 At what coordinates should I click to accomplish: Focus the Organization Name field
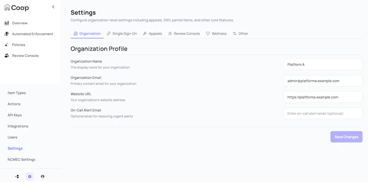coord(323,65)
